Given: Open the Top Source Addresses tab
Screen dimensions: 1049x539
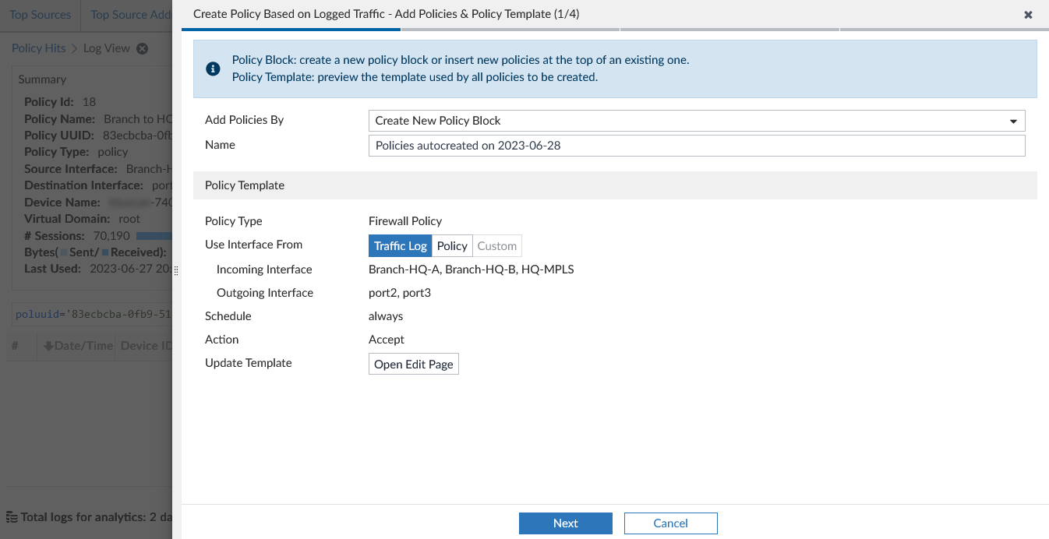Looking at the screenshot, I should pyautogui.click(x=129, y=15).
